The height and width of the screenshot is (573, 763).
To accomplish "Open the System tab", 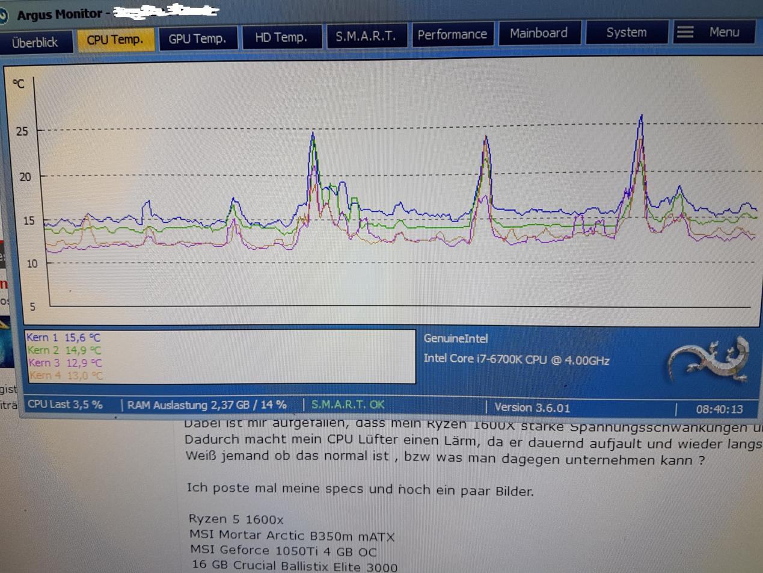I will (627, 32).
